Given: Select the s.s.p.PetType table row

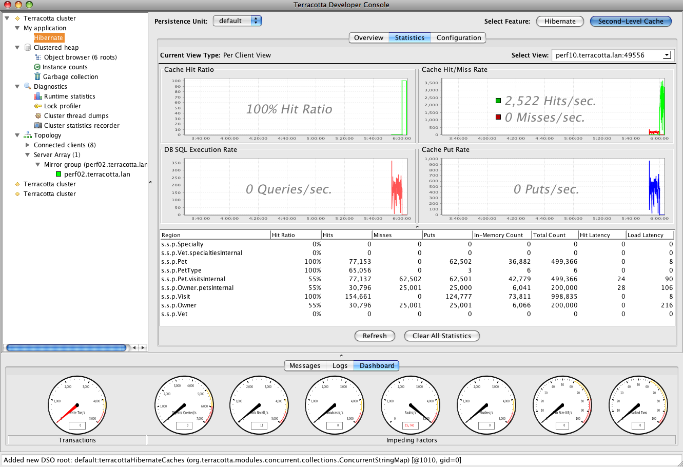Looking at the screenshot, I should click(417, 270).
